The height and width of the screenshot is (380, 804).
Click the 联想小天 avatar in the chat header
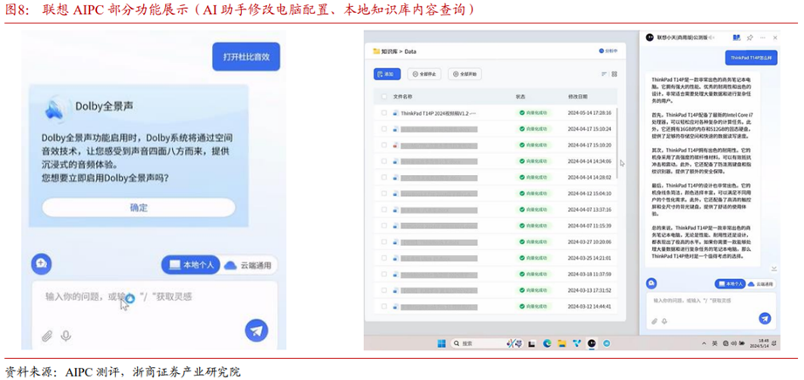[x=650, y=37]
